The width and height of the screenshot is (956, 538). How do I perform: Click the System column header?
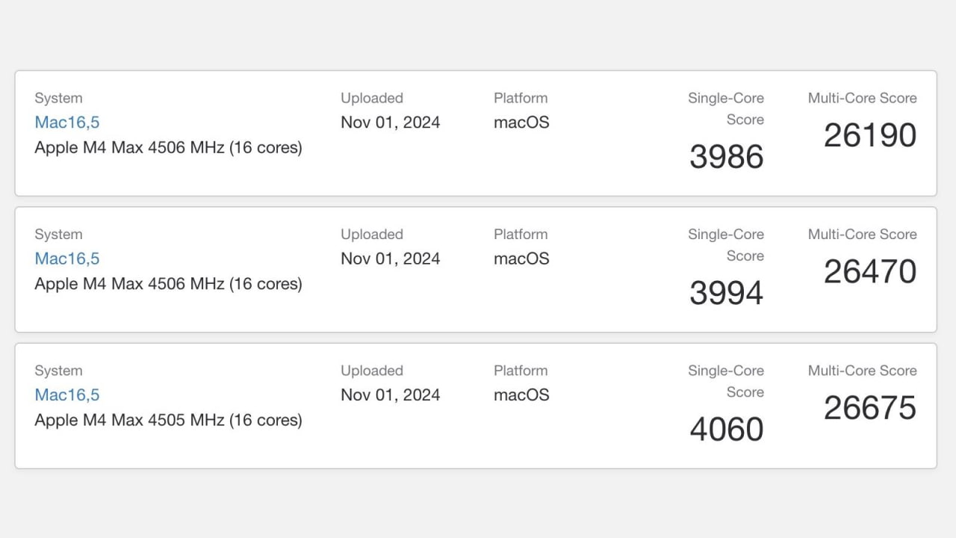(x=58, y=98)
